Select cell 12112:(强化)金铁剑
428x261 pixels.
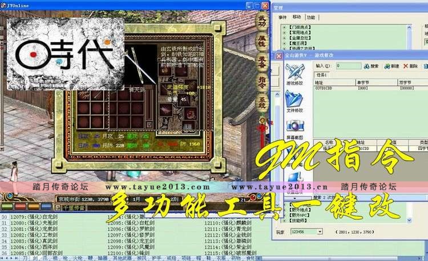[x=228, y=235]
